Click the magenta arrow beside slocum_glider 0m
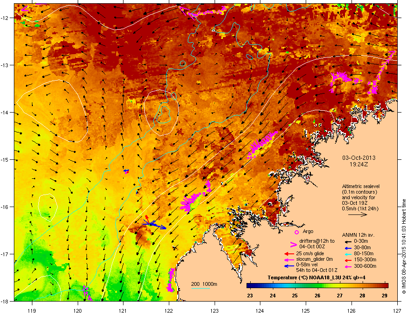The width and height of the screenshot is (407, 315). pyautogui.click(x=289, y=259)
